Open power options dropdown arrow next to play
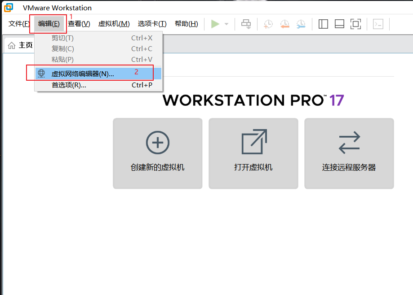This screenshot has width=413, height=295. (x=226, y=24)
